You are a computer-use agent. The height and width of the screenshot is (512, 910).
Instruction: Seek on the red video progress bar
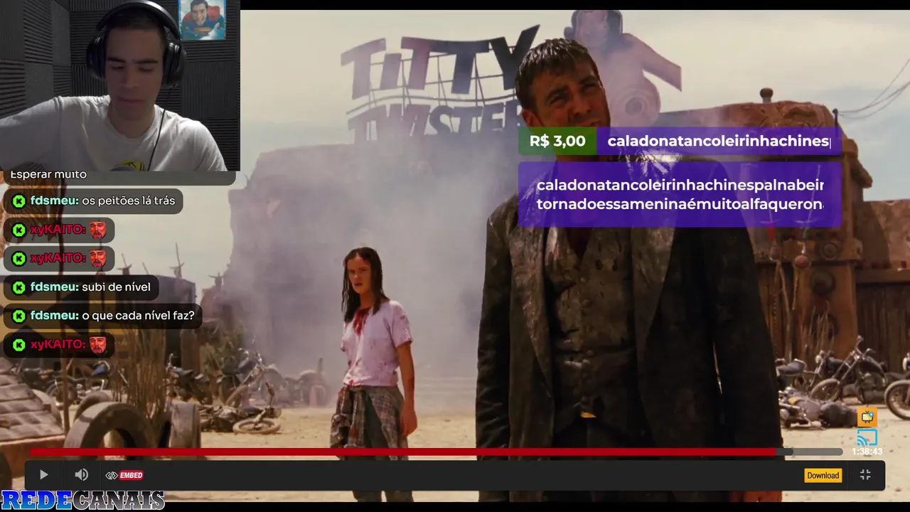coord(403,452)
